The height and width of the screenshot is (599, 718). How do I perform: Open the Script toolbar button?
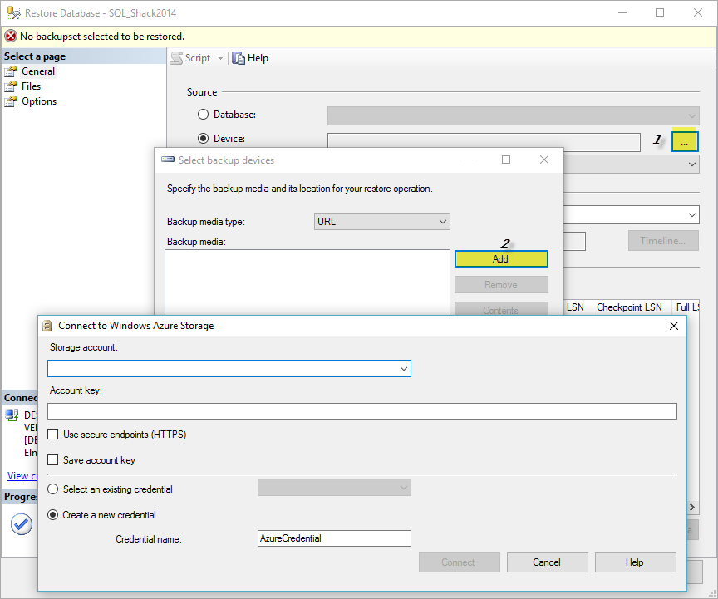point(190,58)
